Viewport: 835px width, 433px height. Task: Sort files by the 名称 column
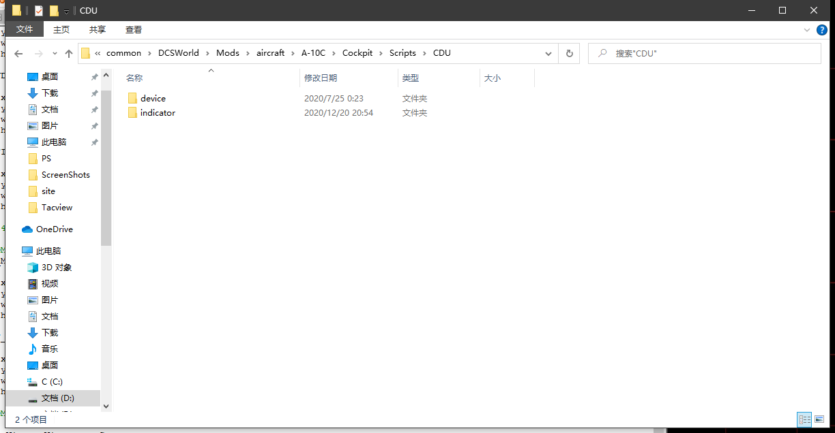click(x=210, y=78)
